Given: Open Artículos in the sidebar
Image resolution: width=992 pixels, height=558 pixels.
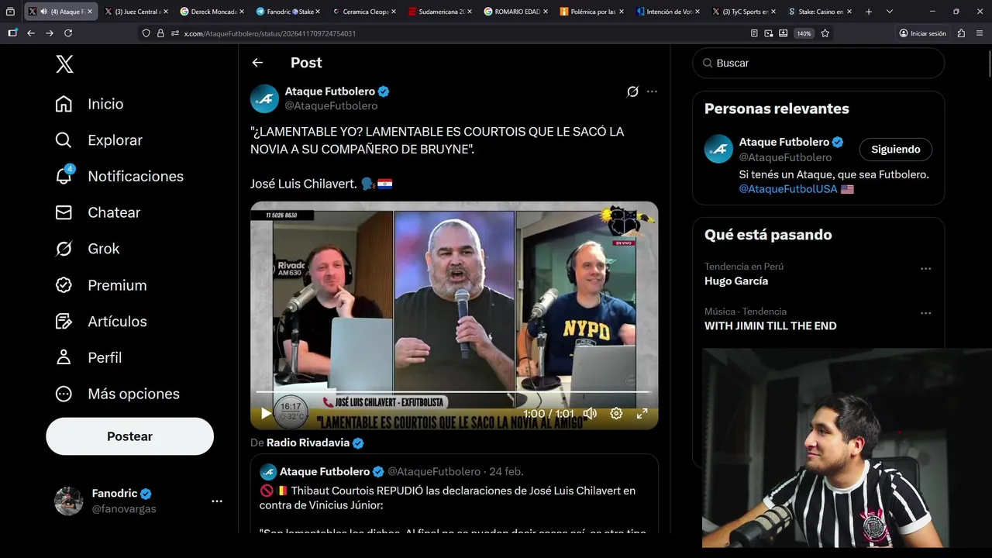Looking at the screenshot, I should coord(101,322).
